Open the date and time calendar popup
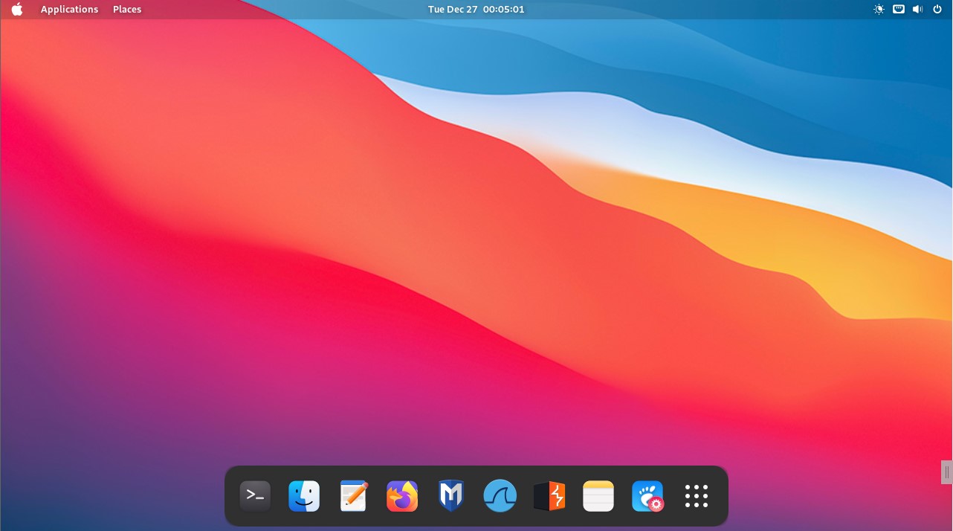The width and height of the screenshot is (953, 531). click(476, 10)
